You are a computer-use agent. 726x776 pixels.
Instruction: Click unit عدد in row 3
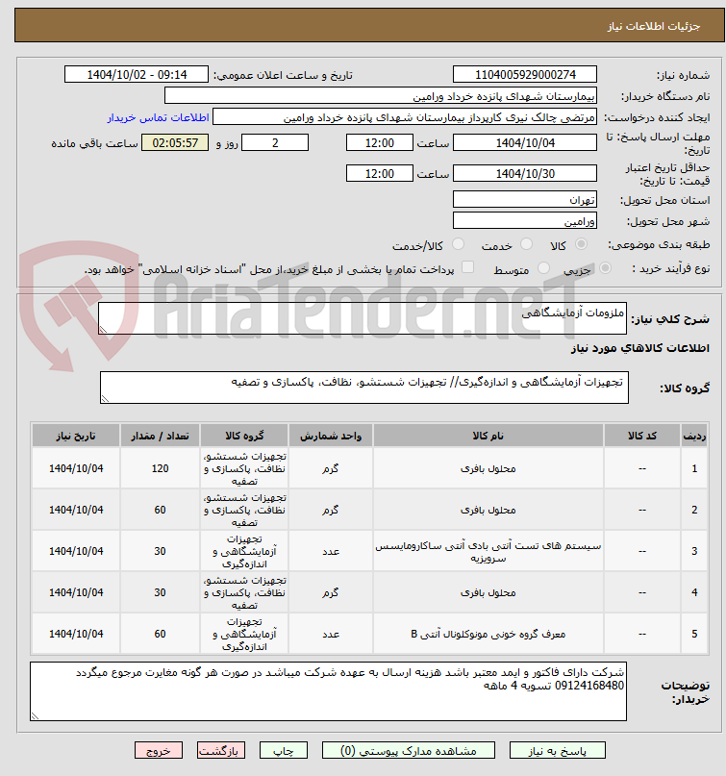(331, 552)
